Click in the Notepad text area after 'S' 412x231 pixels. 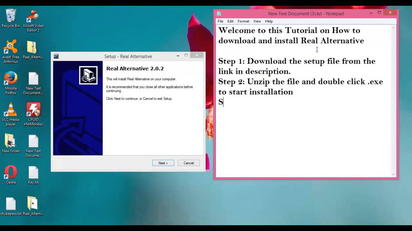pos(224,102)
